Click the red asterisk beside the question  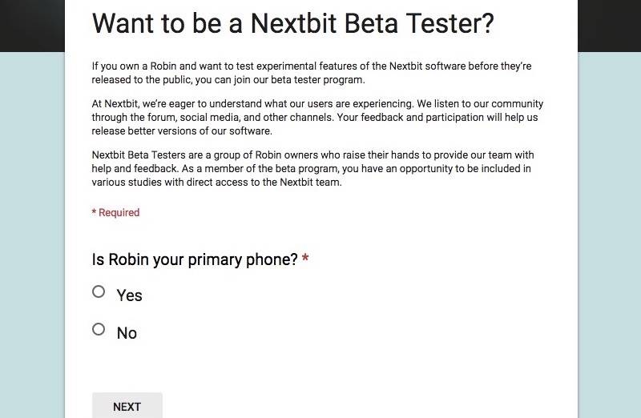click(x=305, y=259)
